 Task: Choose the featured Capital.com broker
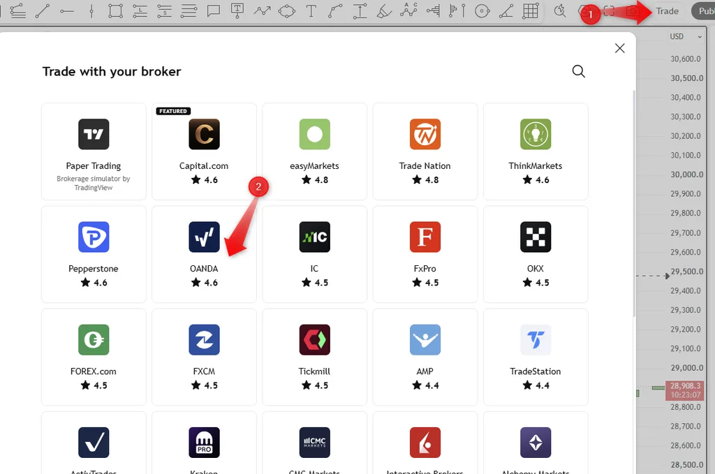tap(204, 151)
